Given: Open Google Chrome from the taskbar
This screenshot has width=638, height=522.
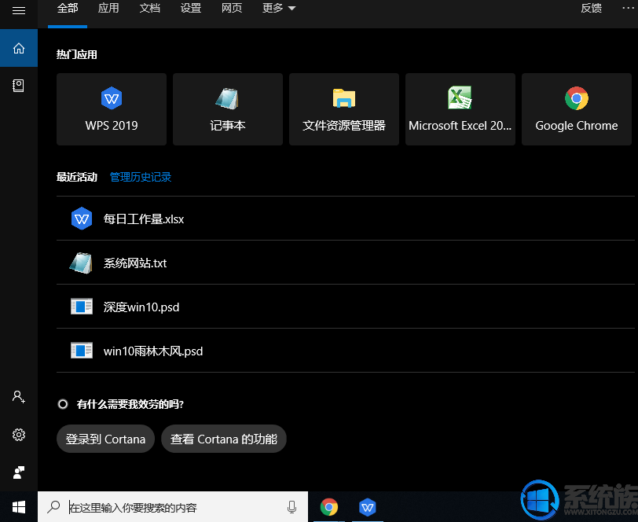Looking at the screenshot, I should click(328, 507).
